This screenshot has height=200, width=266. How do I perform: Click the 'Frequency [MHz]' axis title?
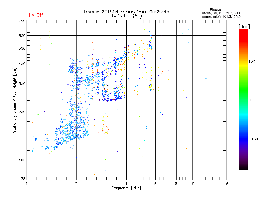[x=126, y=188]
